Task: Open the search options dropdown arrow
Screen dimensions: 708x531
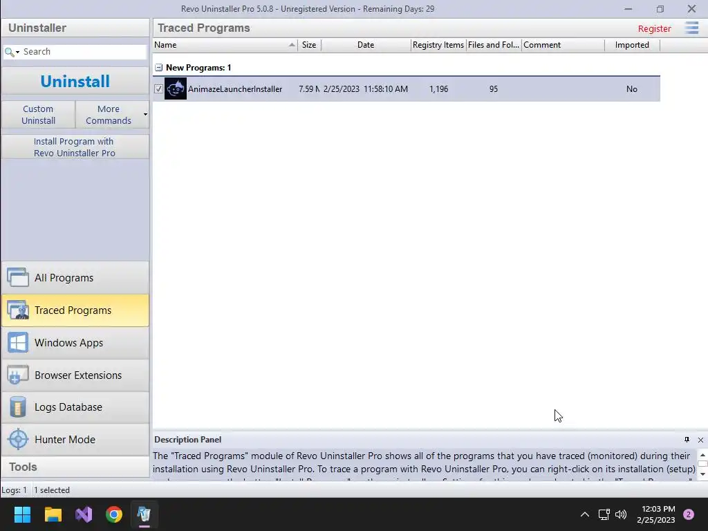Action: (x=17, y=53)
